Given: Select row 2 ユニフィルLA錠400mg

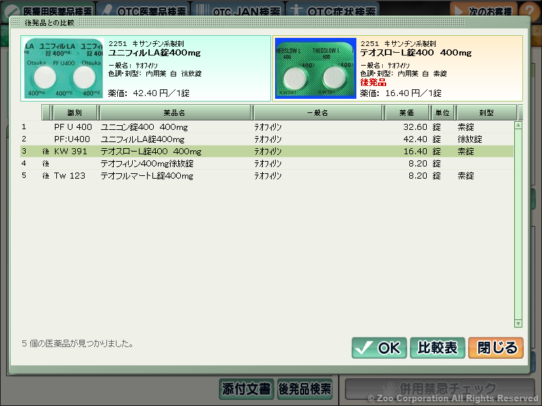Looking at the screenshot, I should [267, 139].
